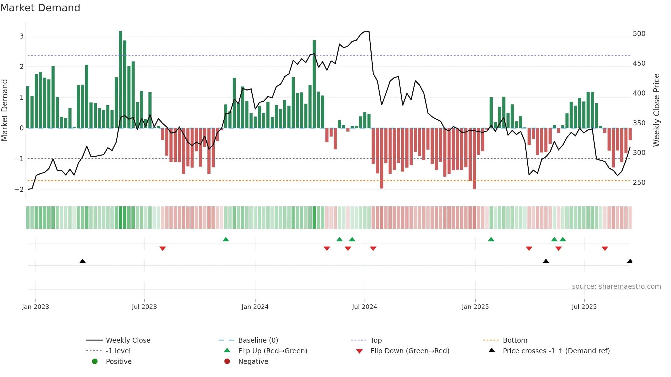
Task: Click the green flip-up marker after Jan 2025
Action: [x=491, y=239]
